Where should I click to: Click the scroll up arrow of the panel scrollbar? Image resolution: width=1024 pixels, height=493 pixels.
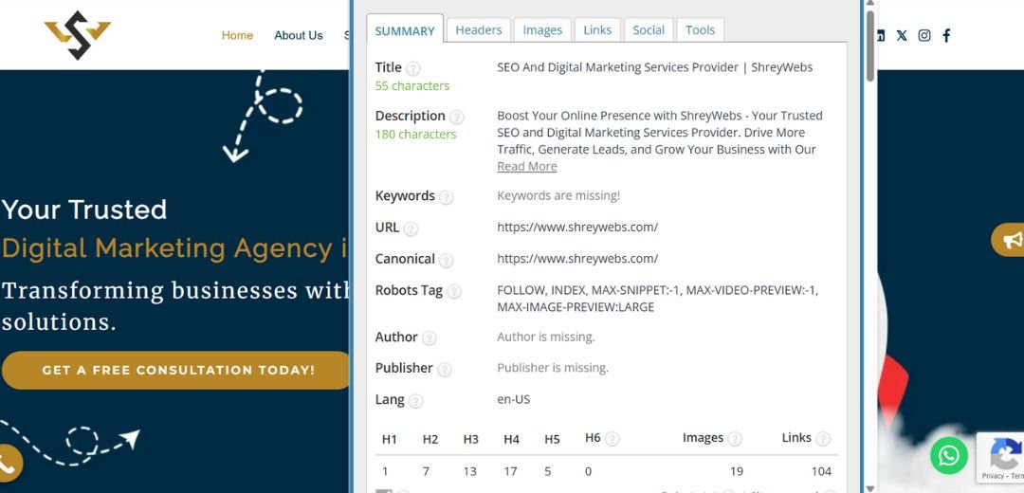tap(869, 4)
